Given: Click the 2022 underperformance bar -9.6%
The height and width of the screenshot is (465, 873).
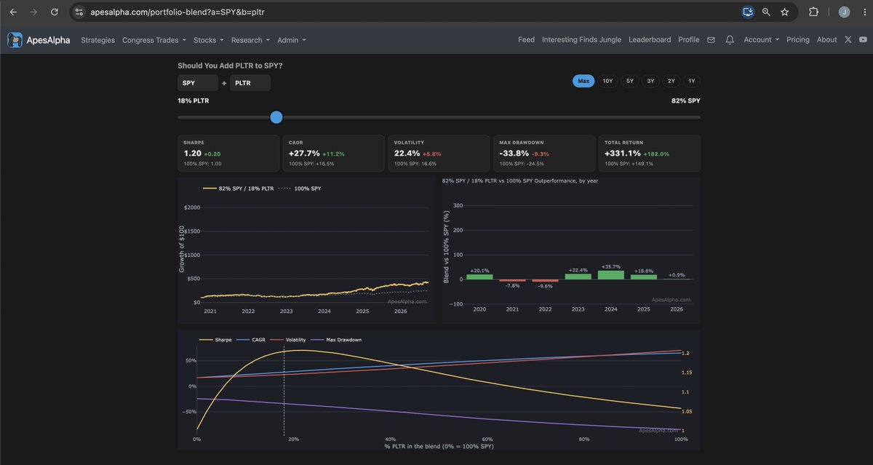Looking at the screenshot, I should pos(545,281).
